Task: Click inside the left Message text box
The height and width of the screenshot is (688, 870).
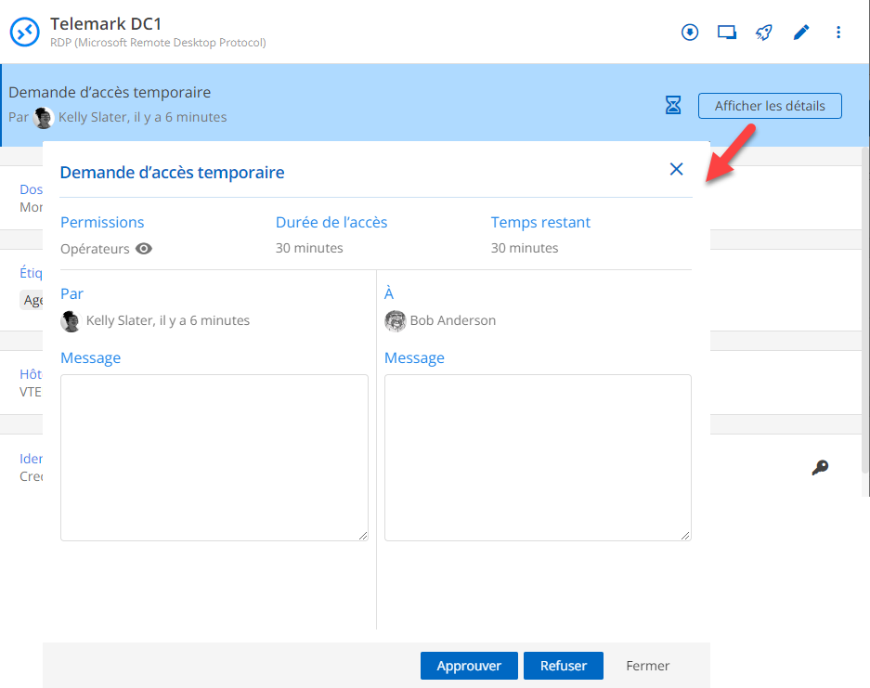Action: (x=214, y=457)
